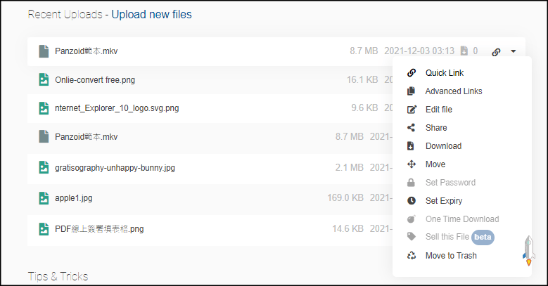Move the file to Trash
548x286 pixels.
point(450,256)
